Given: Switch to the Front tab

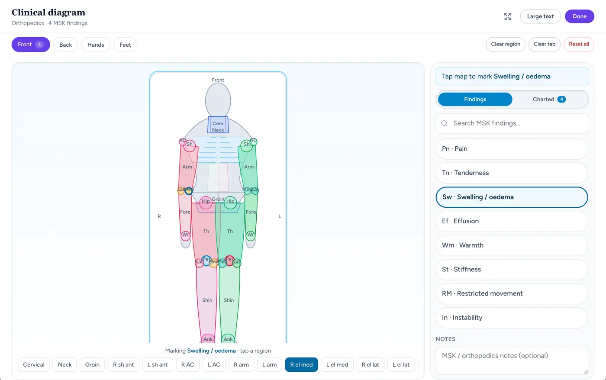Looking at the screenshot, I should click(31, 45).
